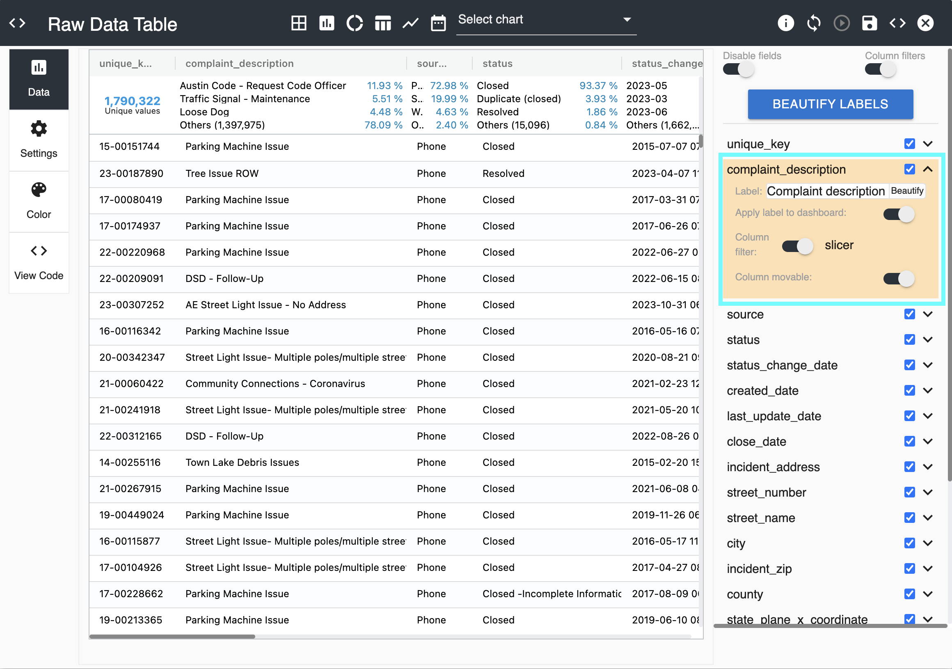Expand the status field options
952x669 pixels.
(928, 339)
